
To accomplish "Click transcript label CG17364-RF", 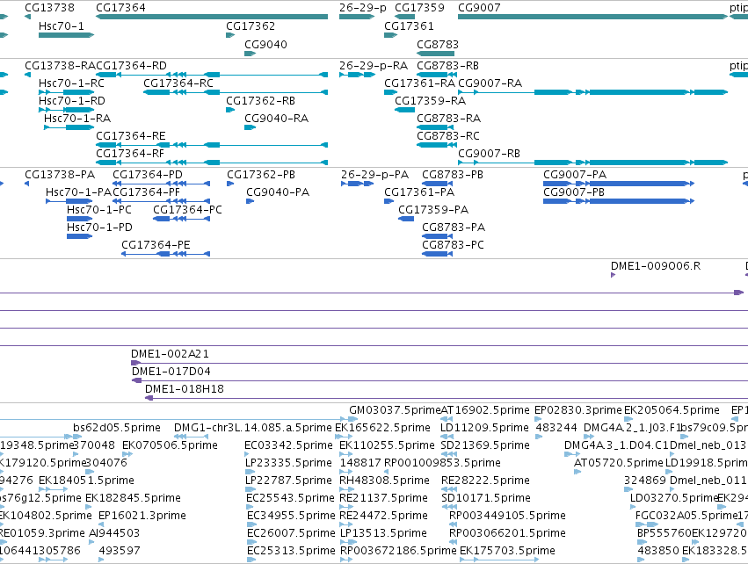I will tap(130, 154).
